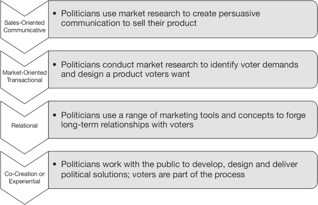Click the Sales-Oriented Communicative chevron label
This screenshot has width=318, height=205.
pos(25,26)
